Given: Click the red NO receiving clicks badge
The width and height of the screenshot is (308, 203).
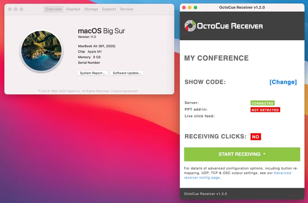Looking at the screenshot, I should pos(255,137).
